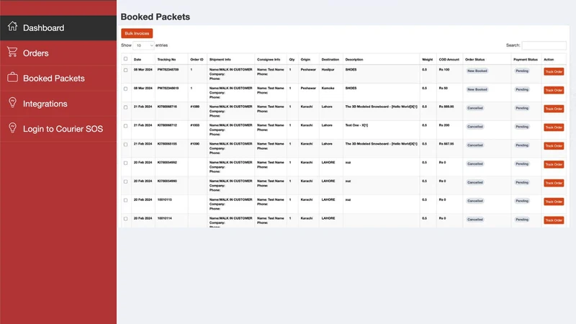Viewport: 576px width, 324px height.
Task: Click the Kamoke destination cell
Action: 328,88
